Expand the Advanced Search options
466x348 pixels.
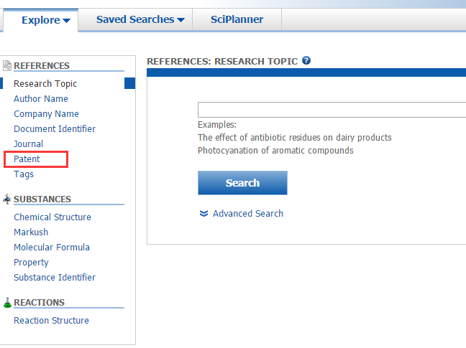pyautogui.click(x=247, y=214)
